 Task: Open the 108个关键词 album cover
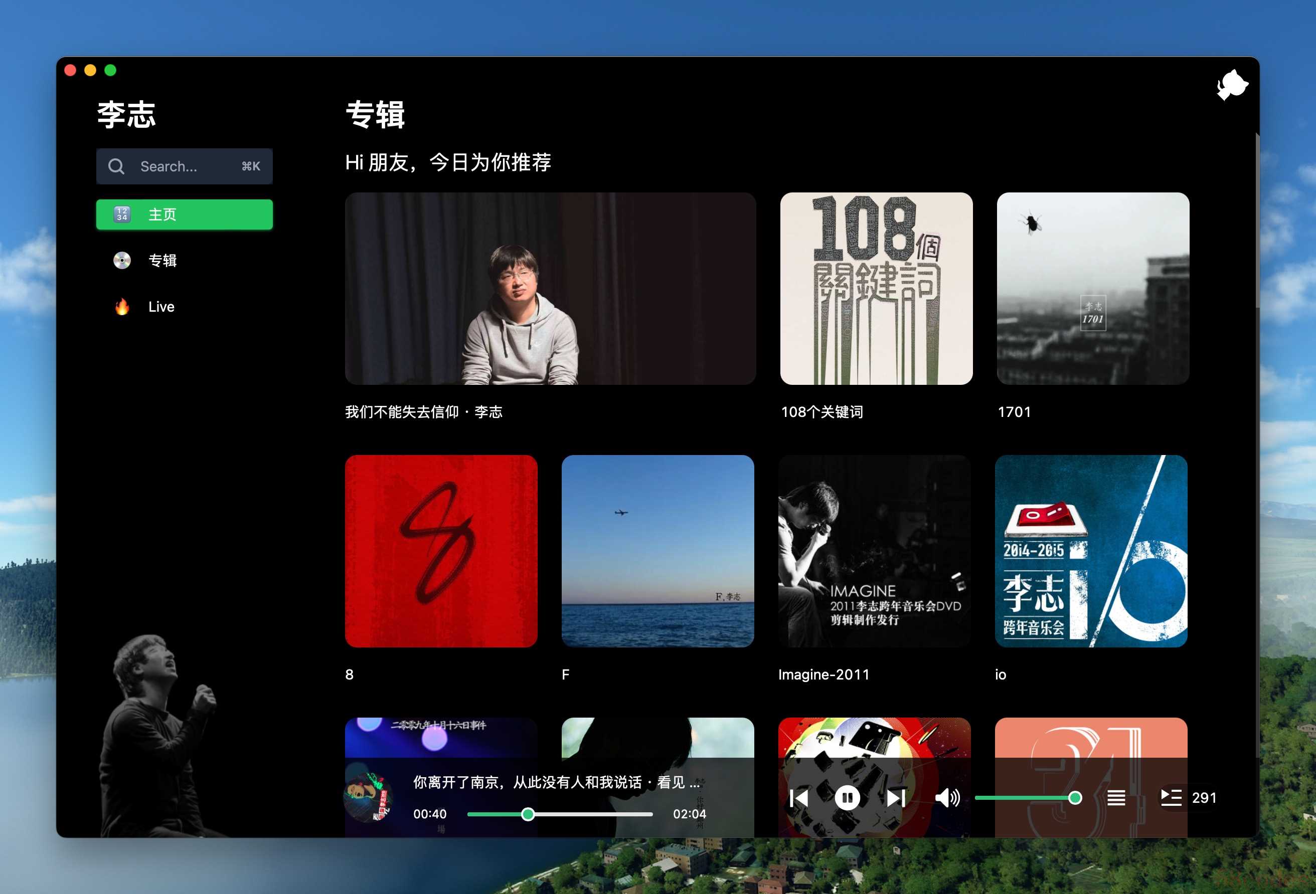pos(876,289)
